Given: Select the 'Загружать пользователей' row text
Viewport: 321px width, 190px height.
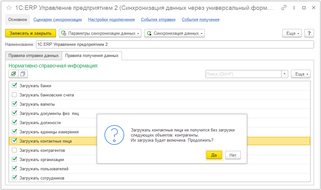Looking at the screenshot, I should pos(44,169).
